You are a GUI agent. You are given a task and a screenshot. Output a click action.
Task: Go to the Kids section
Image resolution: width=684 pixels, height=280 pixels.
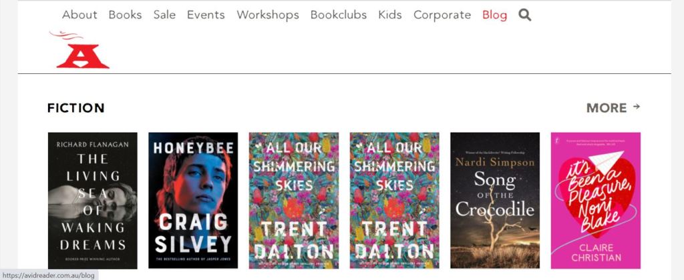coord(390,15)
